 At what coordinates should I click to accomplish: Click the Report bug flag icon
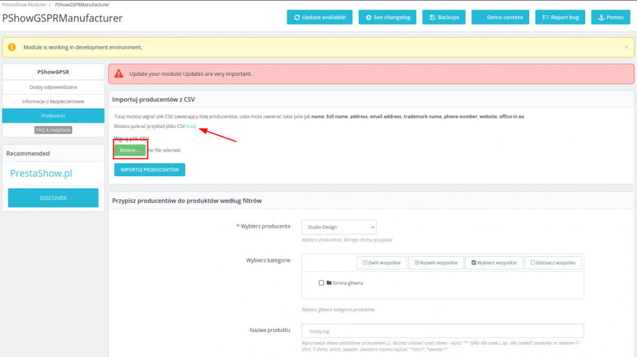tap(545, 17)
